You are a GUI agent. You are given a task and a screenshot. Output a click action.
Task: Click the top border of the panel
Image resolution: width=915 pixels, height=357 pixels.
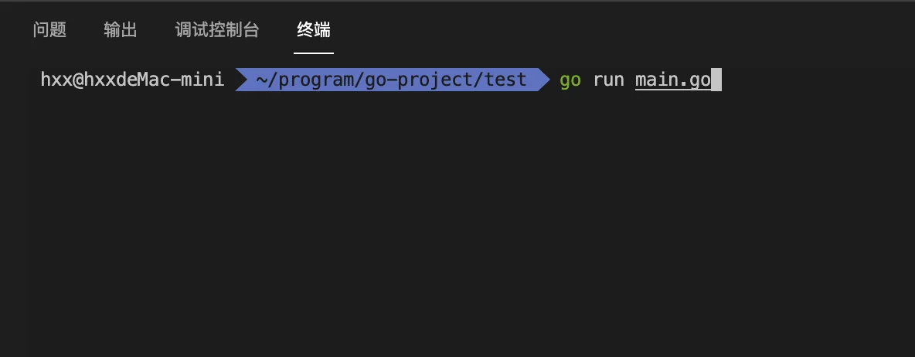tap(457, 2)
